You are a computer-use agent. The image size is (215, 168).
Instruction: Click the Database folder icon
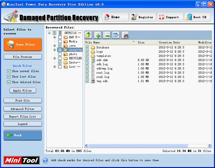click(x=93, y=47)
